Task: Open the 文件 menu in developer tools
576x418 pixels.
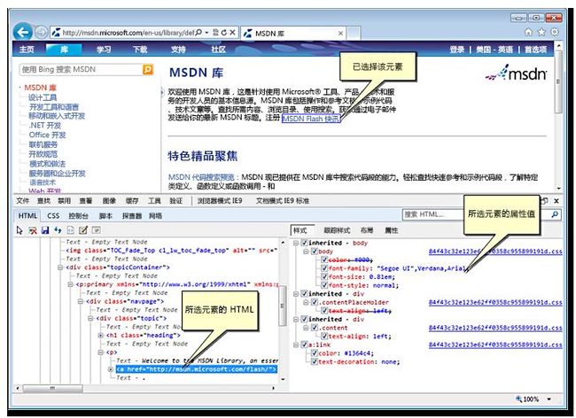Action: tap(23, 201)
